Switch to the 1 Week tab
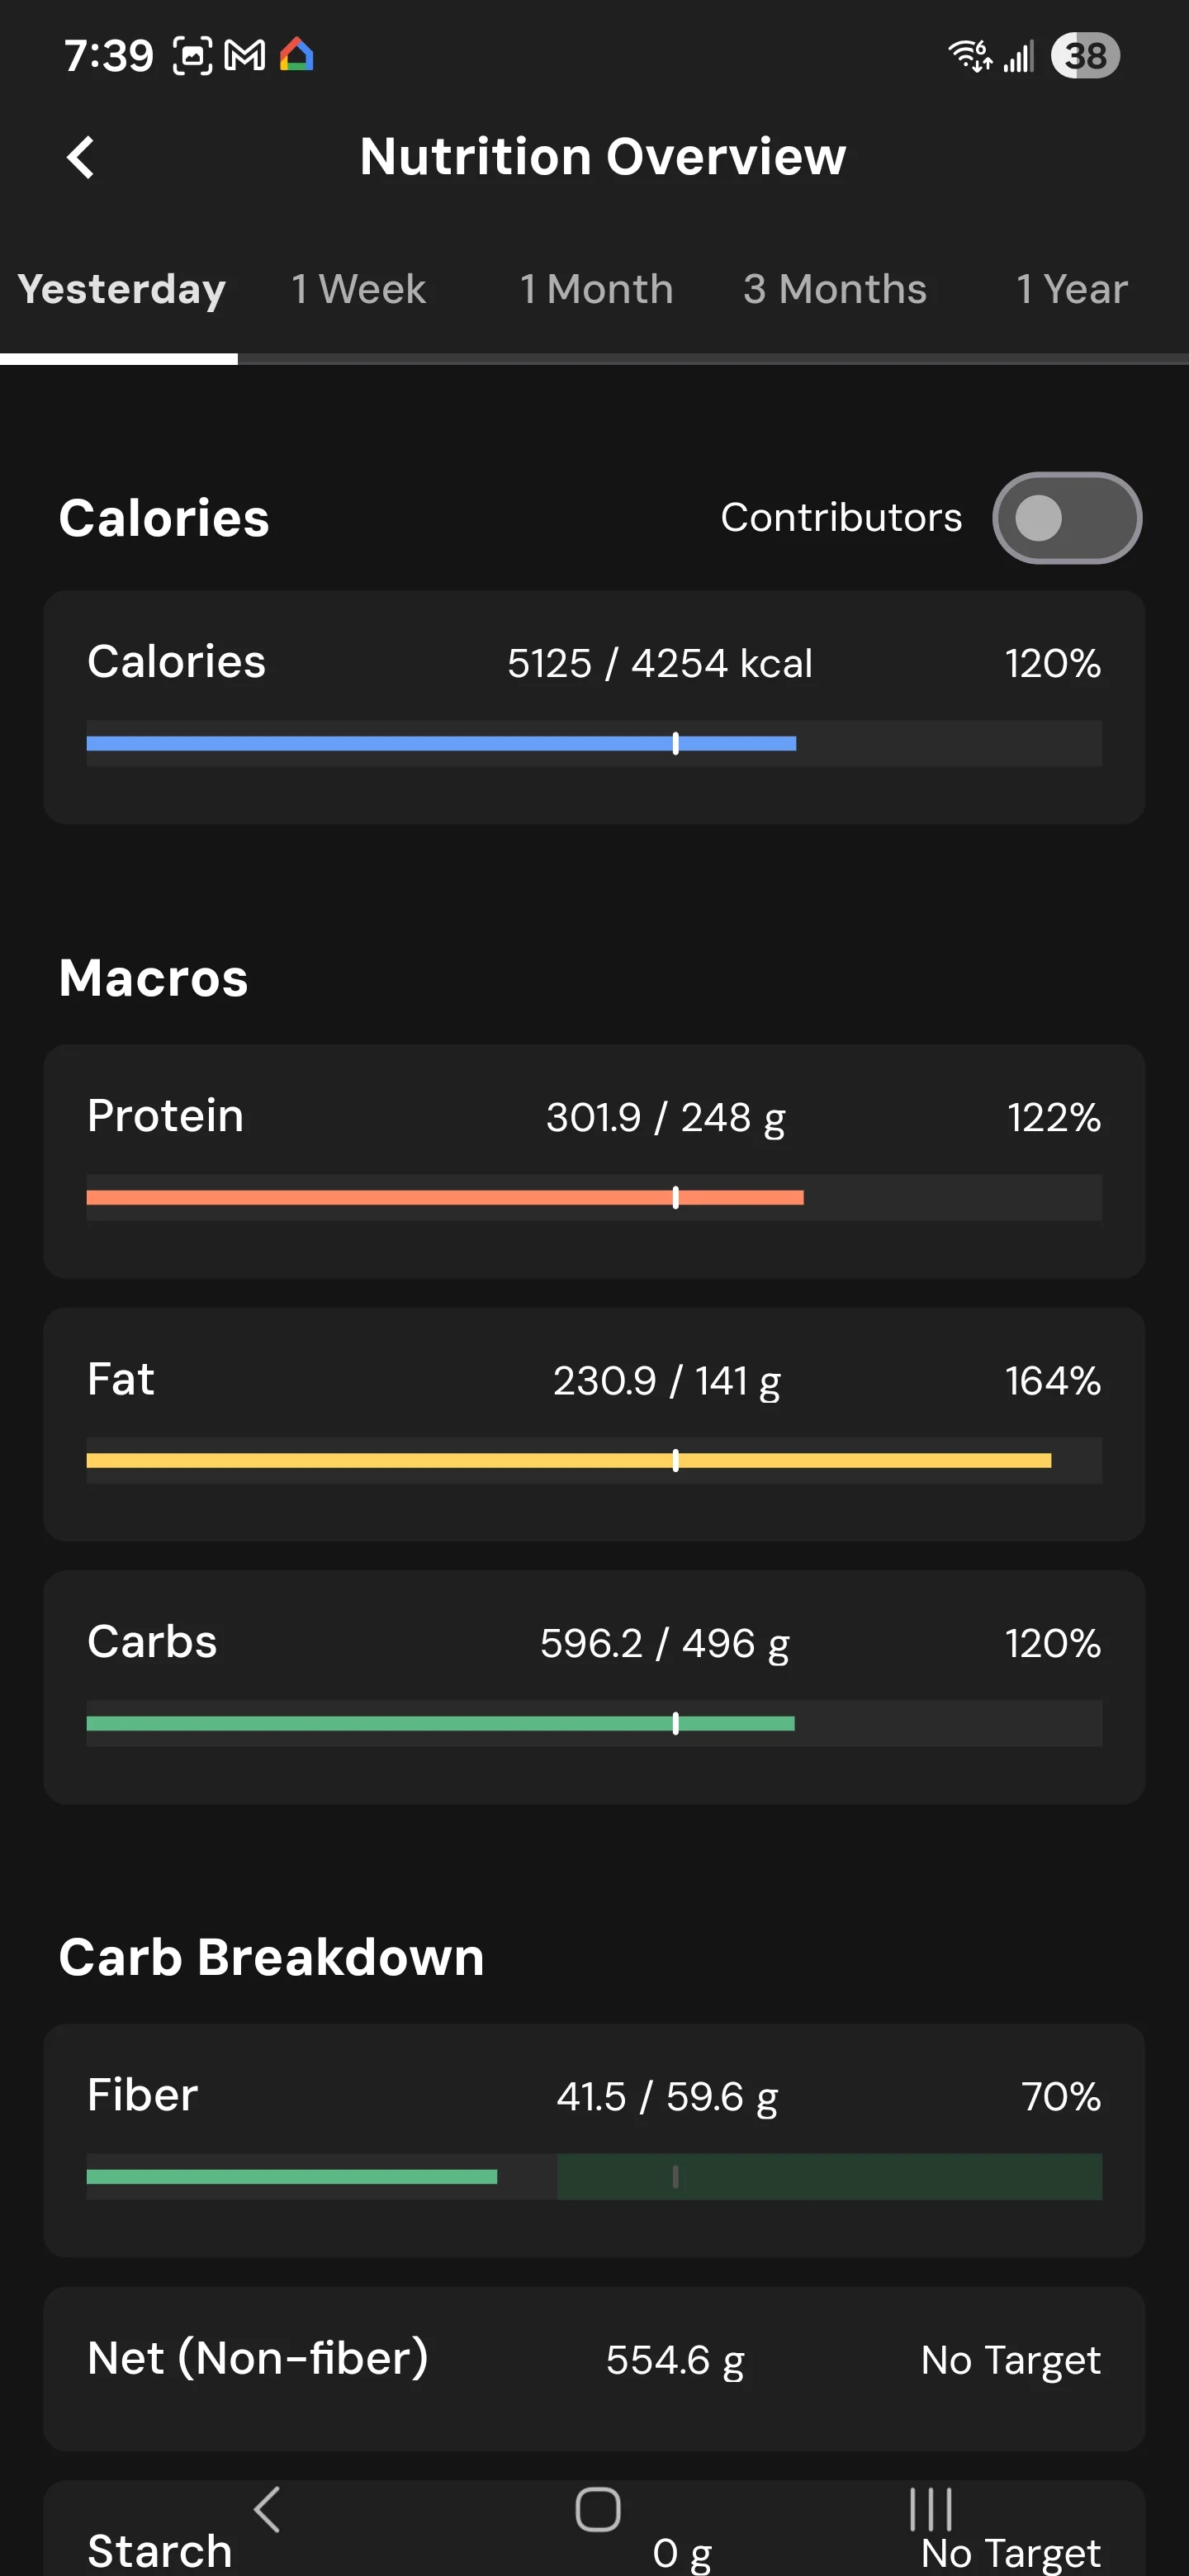Screen dimensions: 1189x2576 pyautogui.click(x=358, y=289)
